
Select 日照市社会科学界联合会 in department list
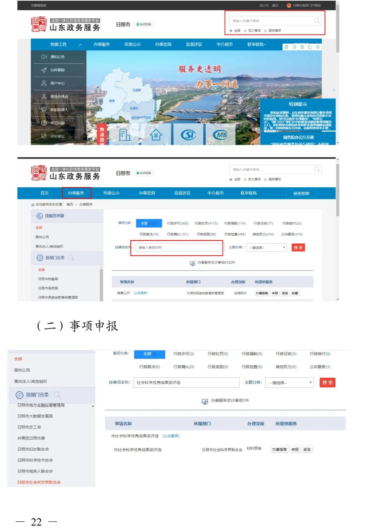coord(39,482)
